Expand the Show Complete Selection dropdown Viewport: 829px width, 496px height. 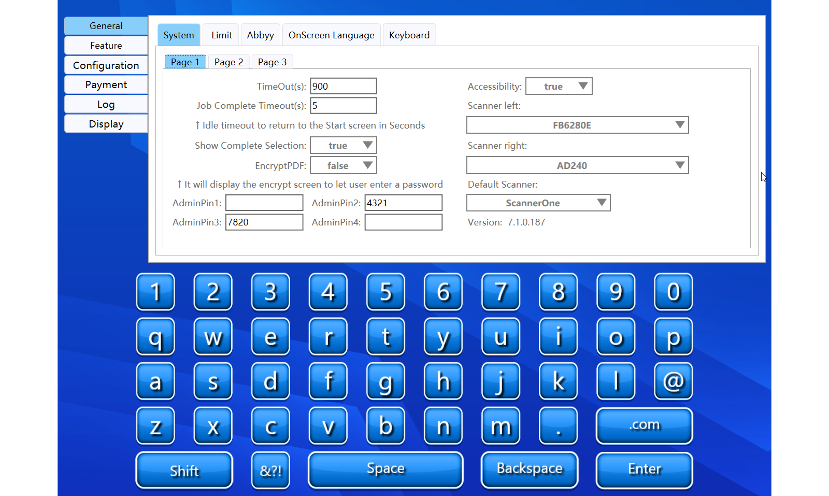point(344,145)
